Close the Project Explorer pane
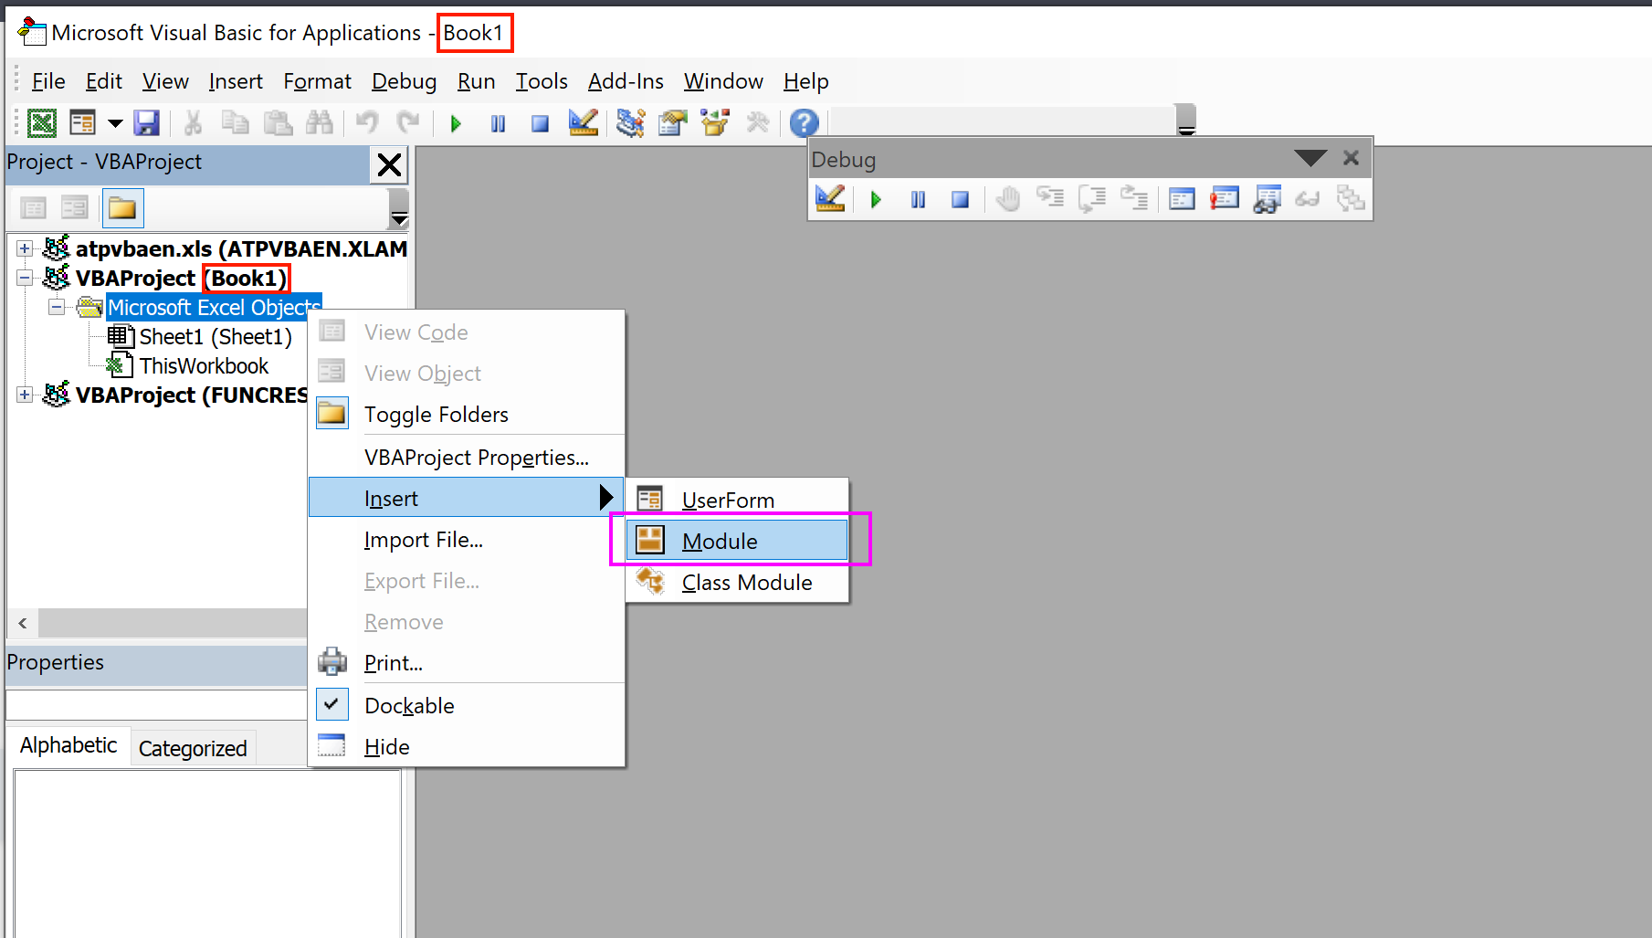 click(390, 165)
